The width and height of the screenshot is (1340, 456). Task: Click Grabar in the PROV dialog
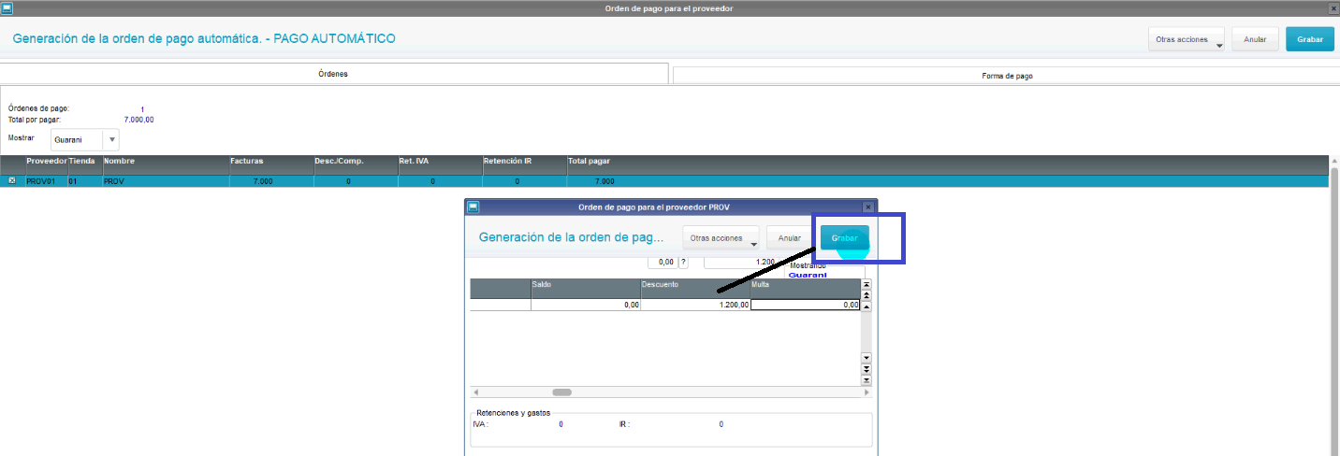[x=845, y=238]
